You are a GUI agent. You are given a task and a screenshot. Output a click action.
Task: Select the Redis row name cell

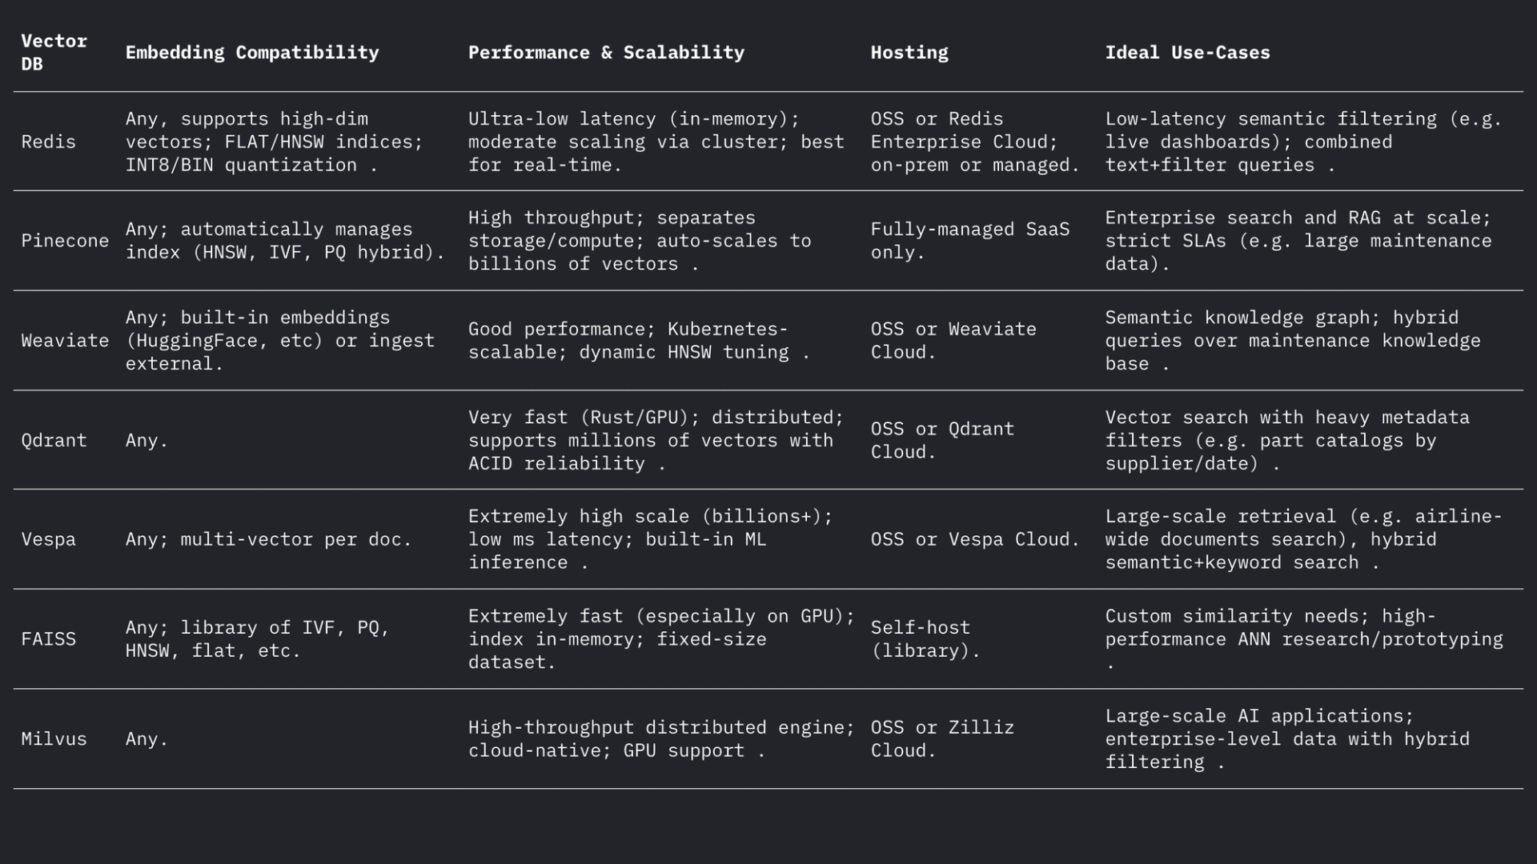(x=48, y=142)
